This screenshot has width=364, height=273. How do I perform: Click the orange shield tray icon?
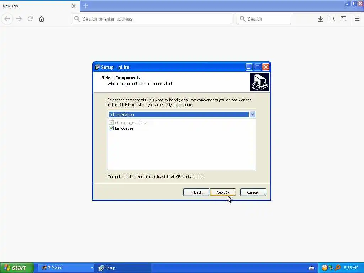[x=325, y=268]
